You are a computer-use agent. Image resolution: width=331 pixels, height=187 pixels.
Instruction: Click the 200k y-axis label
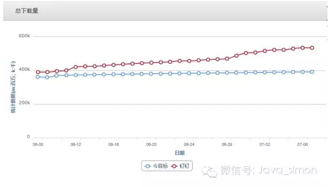click(24, 103)
